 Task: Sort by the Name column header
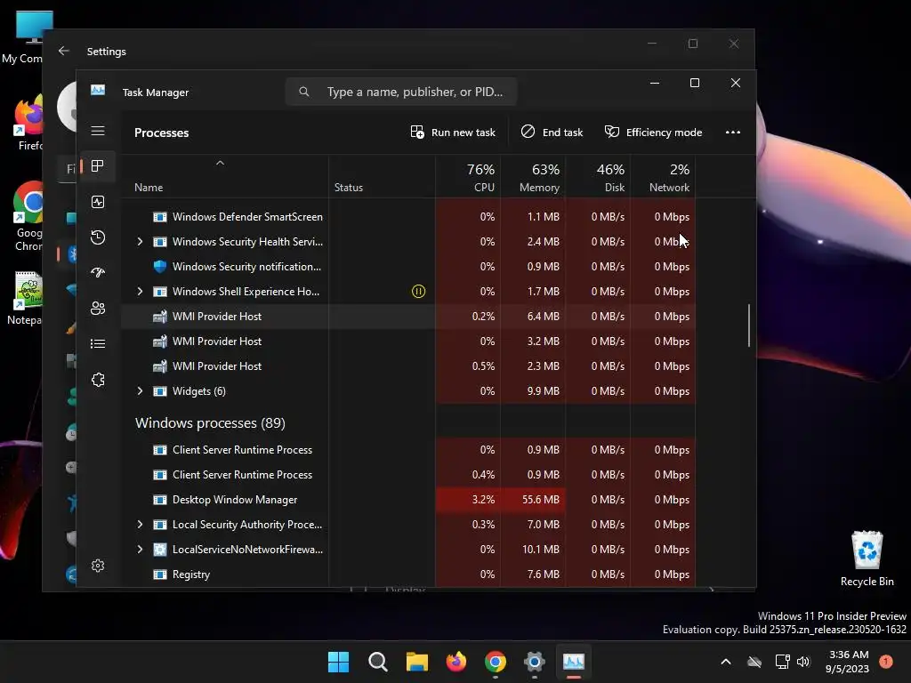point(224,177)
